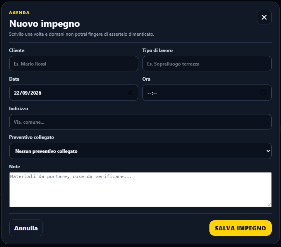Viewport: 281px width, 247px height.
Task: Click the Data label
Action: 14,79
